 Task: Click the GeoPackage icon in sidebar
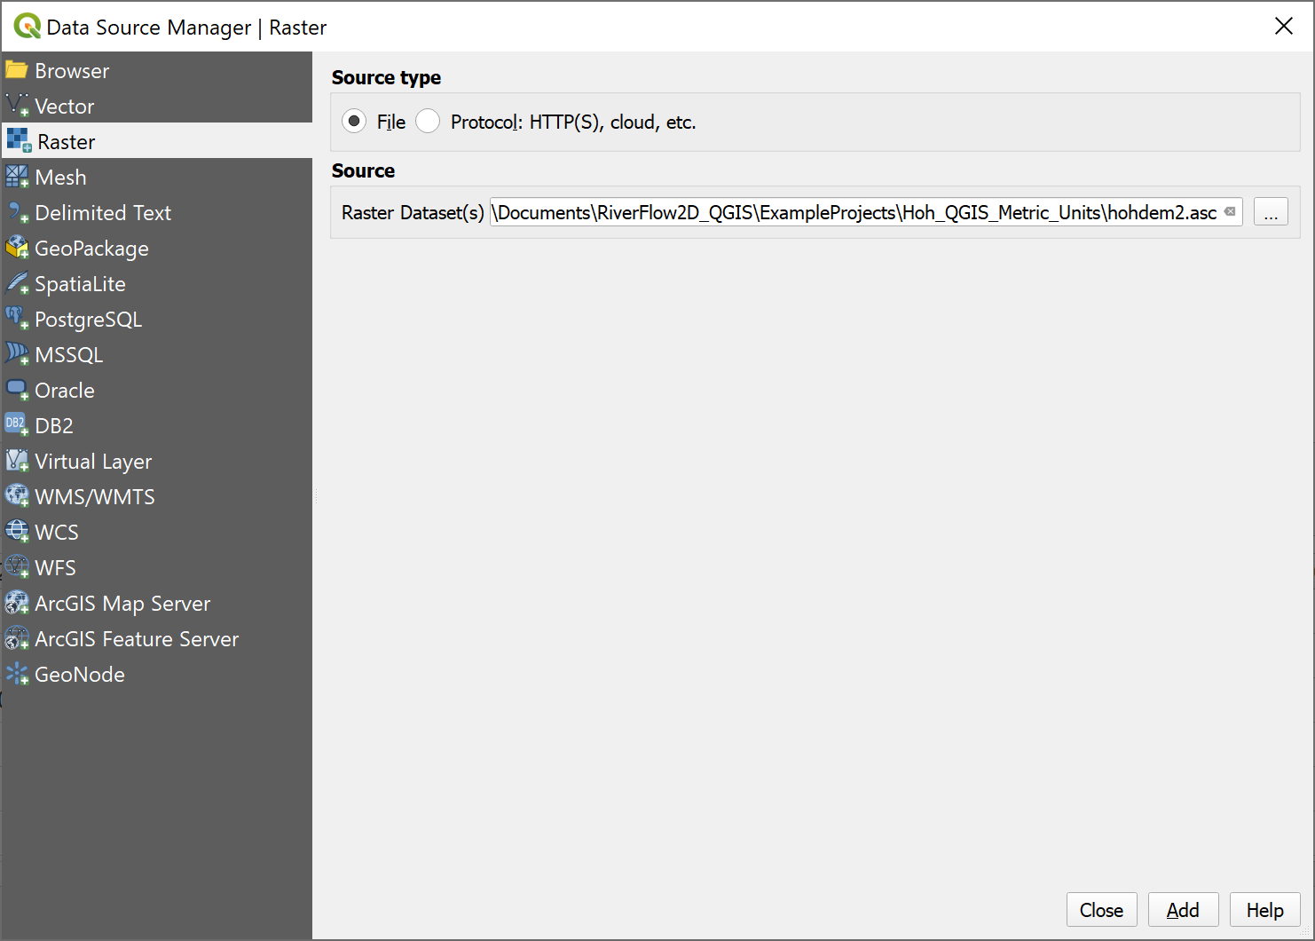point(17,248)
